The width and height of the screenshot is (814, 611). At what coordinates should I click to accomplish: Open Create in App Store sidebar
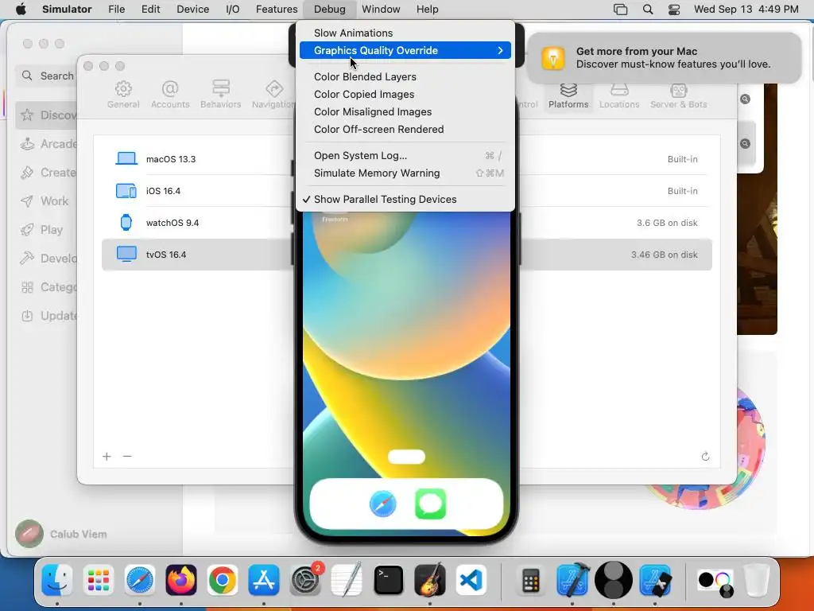tap(47, 173)
